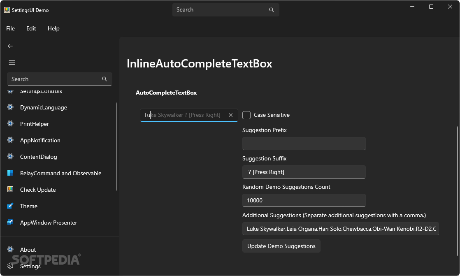460x276 pixels.
Task: Open the AppWindow Presenter page
Action: pyautogui.click(x=59, y=223)
